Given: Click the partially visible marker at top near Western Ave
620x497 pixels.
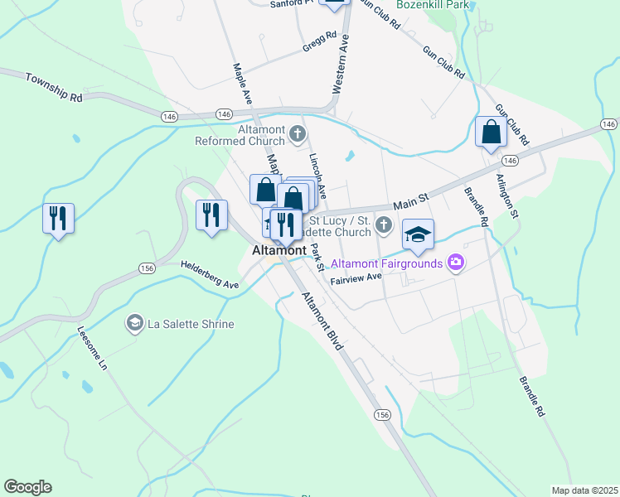Looking at the screenshot, I should 335,5.
